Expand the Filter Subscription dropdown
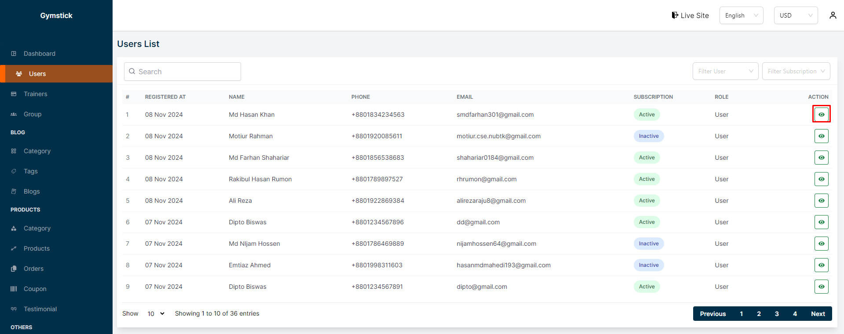This screenshot has width=844, height=334. 796,71
